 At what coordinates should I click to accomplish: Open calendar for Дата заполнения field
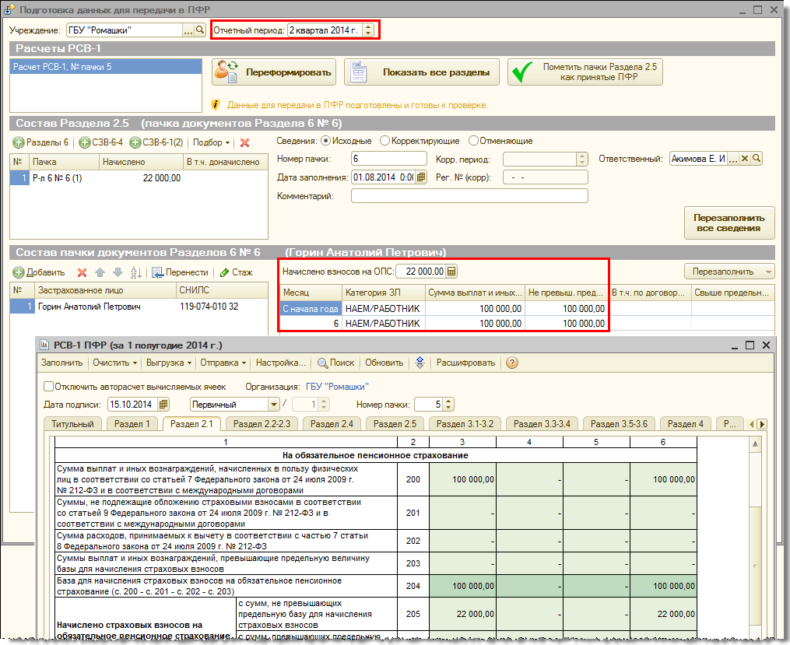pos(421,177)
